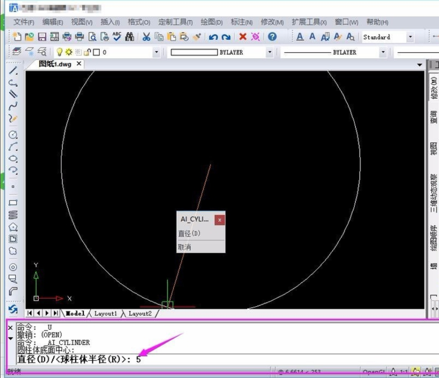Select the revision cloud tool

click(x=13, y=251)
